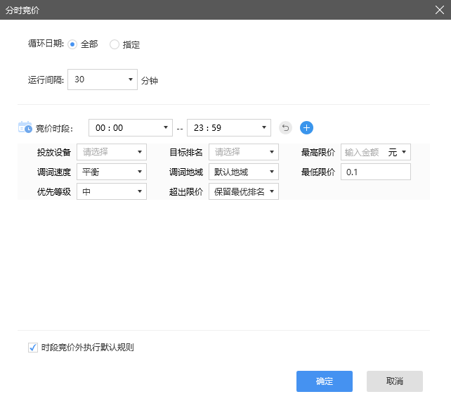Image resolution: width=451 pixels, height=406 pixels.
Task: Open the start time dropdown 00 : 00
Action: (x=131, y=127)
